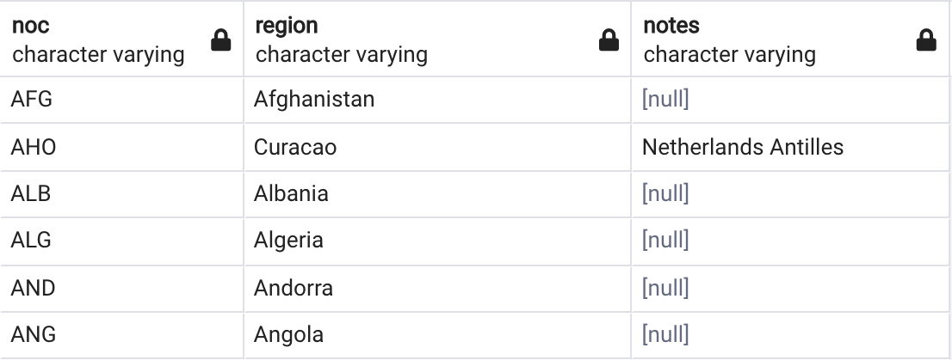Click the AFG cell
Image resolution: width=952 pixels, height=360 pixels.
tap(121, 100)
